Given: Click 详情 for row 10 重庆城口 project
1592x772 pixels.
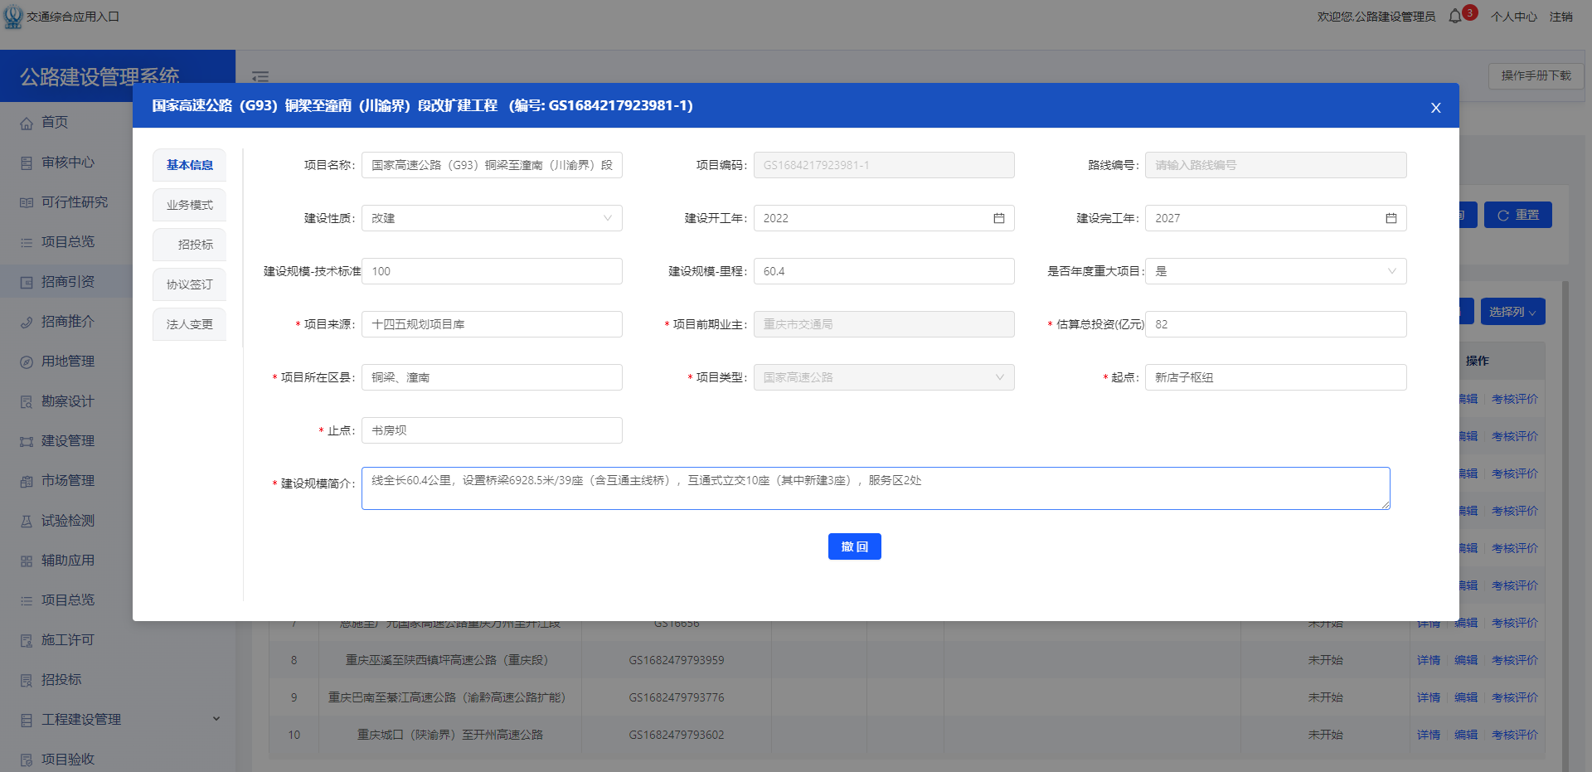Looking at the screenshot, I should point(1429,735).
